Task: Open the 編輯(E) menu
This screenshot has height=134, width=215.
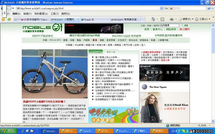Action: pyautogui.click(x=16, y=14)
